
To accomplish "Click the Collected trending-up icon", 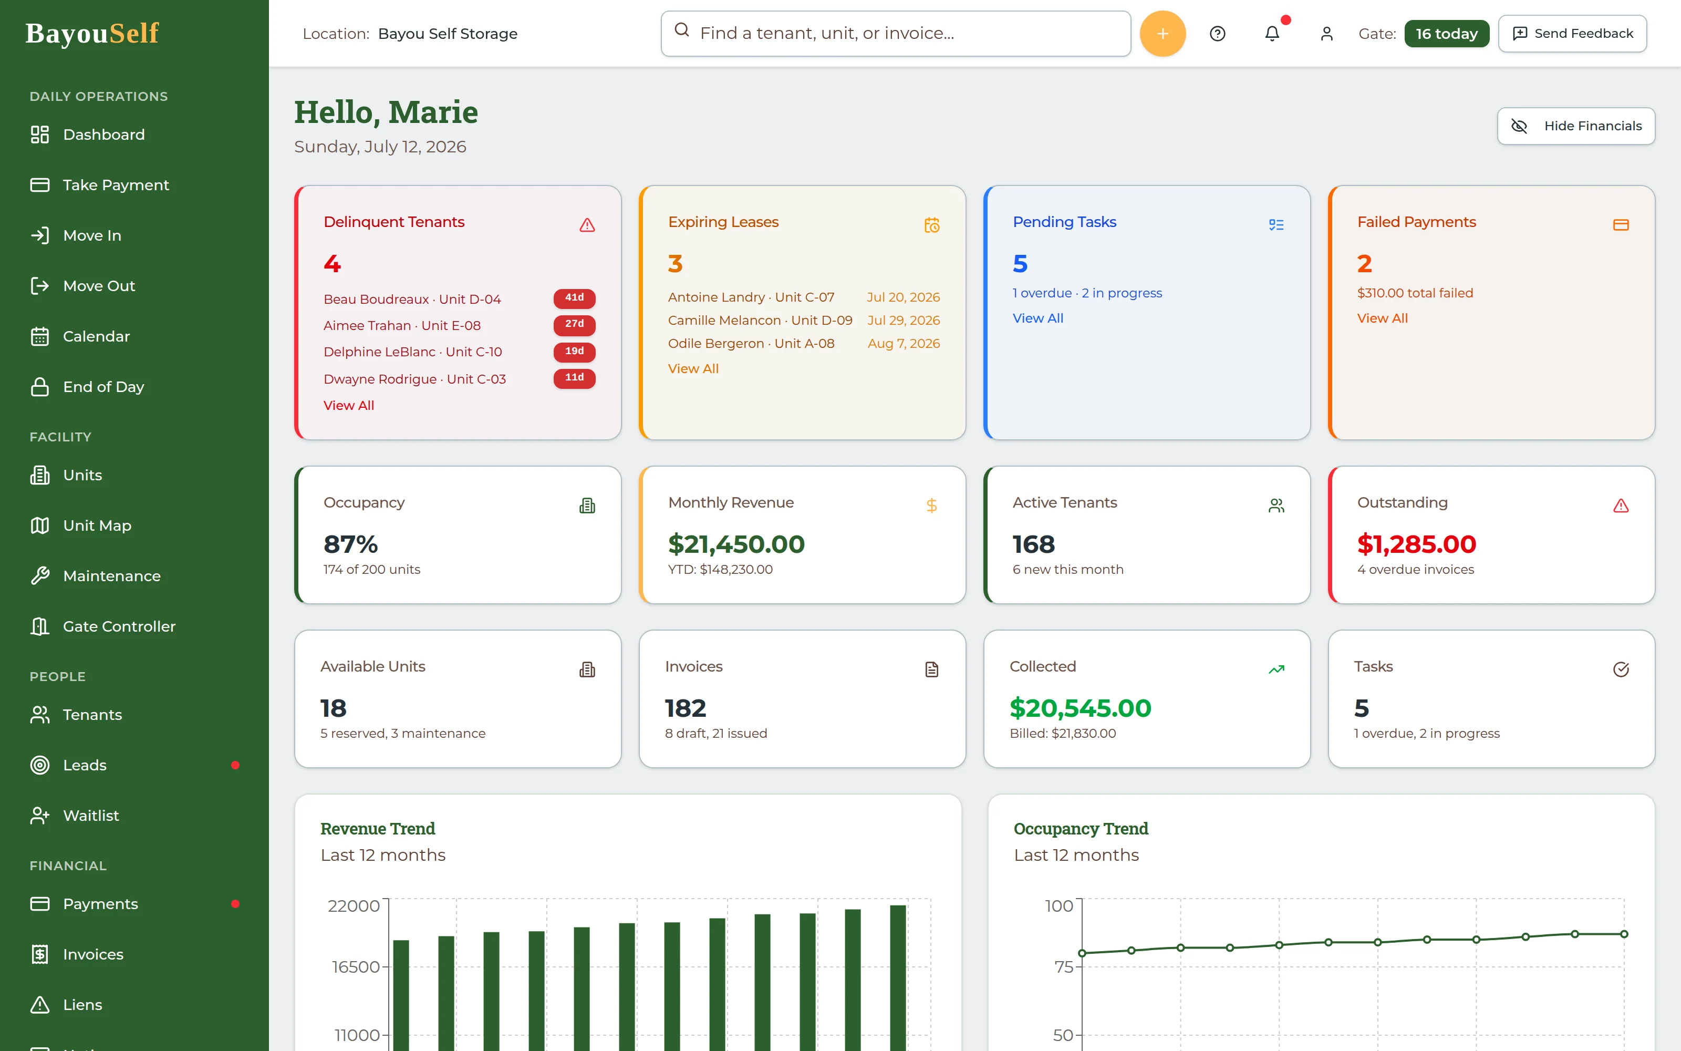I will [1276, 669].
